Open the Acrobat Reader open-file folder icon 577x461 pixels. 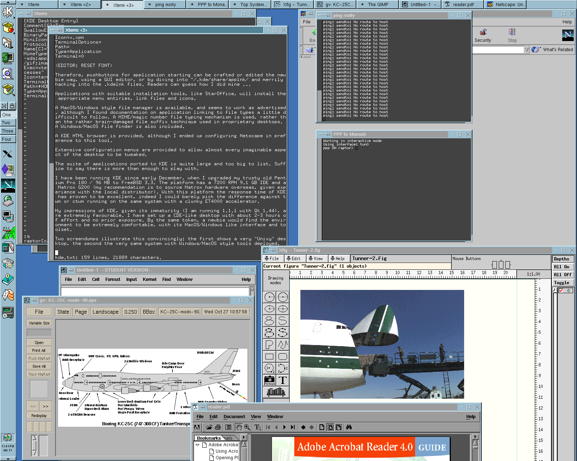pos(209,427)
